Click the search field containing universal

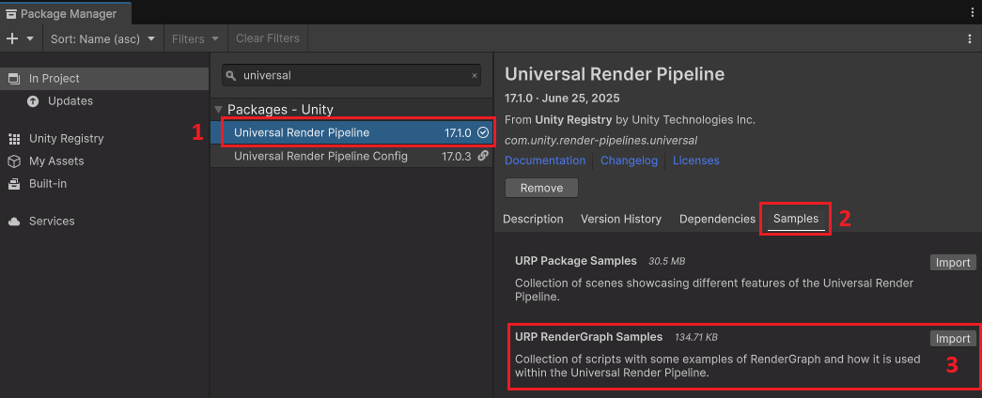351,75
